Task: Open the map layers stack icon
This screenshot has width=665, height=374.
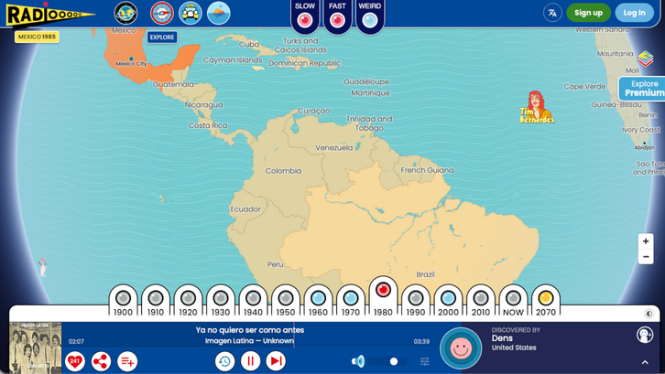Action: (x=645, y=59)
